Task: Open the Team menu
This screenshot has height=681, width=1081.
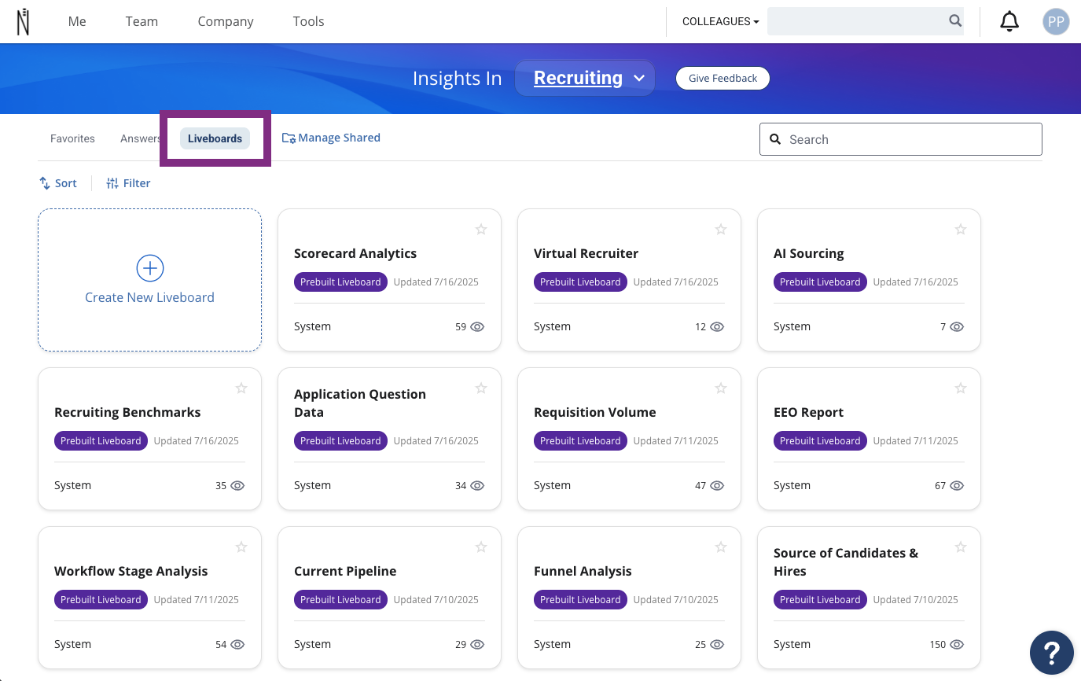Action: [x=142, y=22]
